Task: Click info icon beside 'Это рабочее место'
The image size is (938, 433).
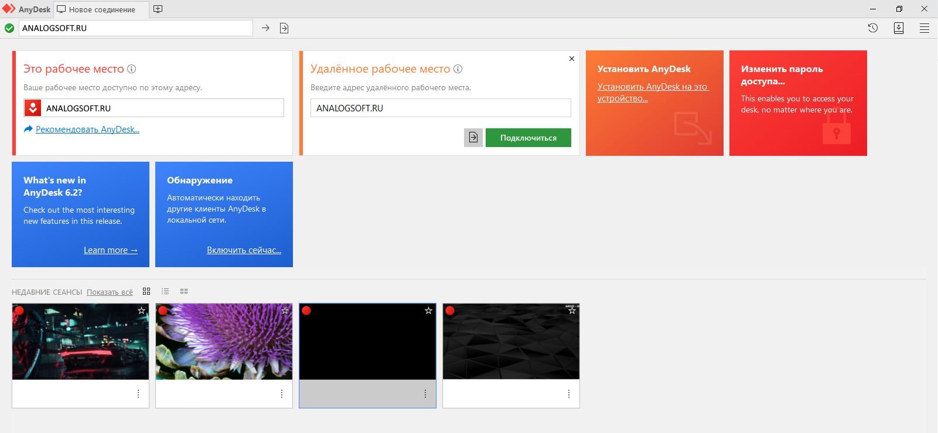Action: click(x=132, y=69)
